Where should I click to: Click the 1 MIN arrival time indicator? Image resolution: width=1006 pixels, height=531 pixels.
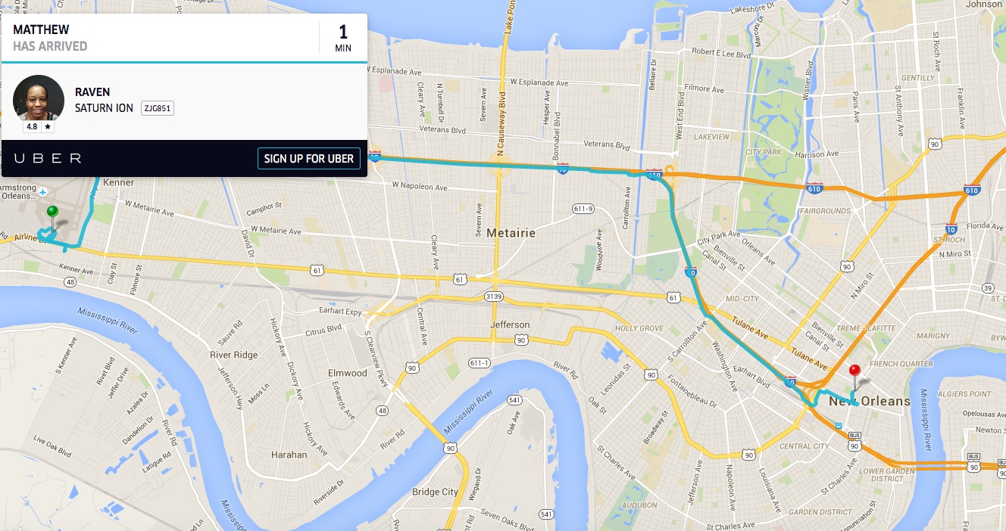click(343, 38)
